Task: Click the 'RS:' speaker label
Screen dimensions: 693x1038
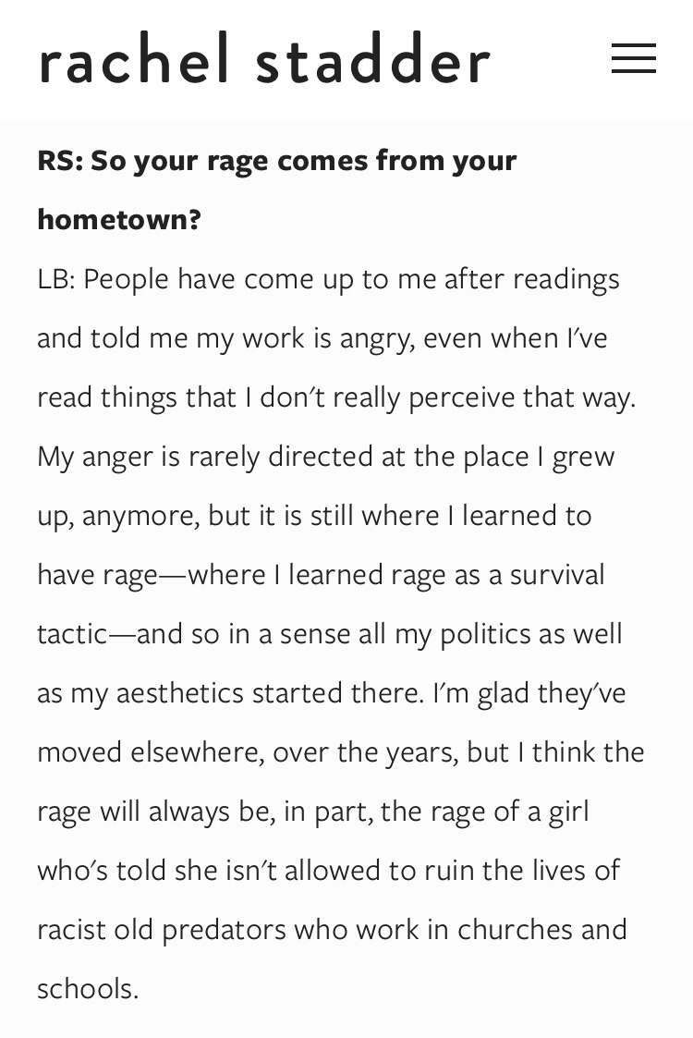Action: tap(59, 161)
